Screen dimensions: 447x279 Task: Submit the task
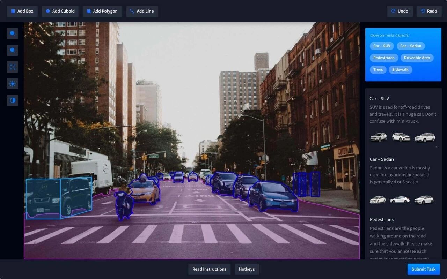(424, 269)
